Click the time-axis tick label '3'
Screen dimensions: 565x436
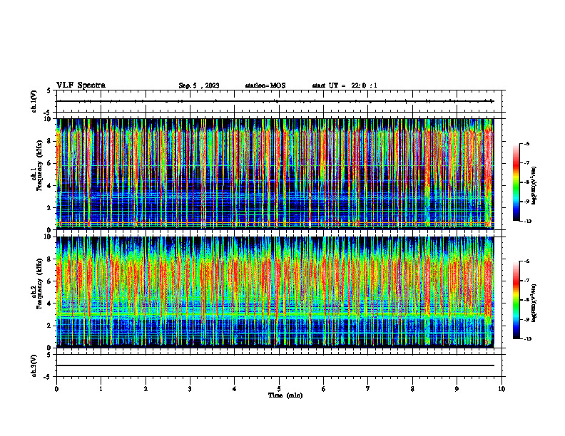point(190,389)
